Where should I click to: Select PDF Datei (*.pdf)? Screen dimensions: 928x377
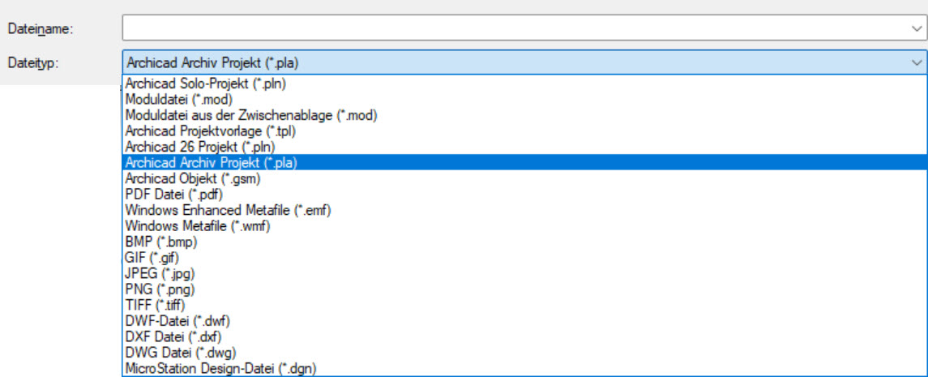point(524,193)
